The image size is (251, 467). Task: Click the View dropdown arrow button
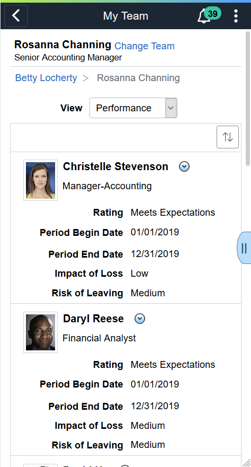click(x=171, y=108)
